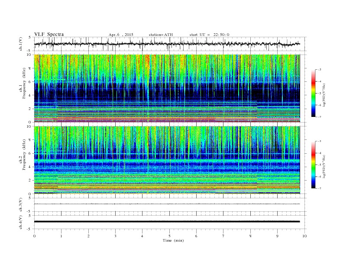The height and width of the screenshot is (265, 343).
Task: Click time axis tick label "5"
Action: click(169, 236)
